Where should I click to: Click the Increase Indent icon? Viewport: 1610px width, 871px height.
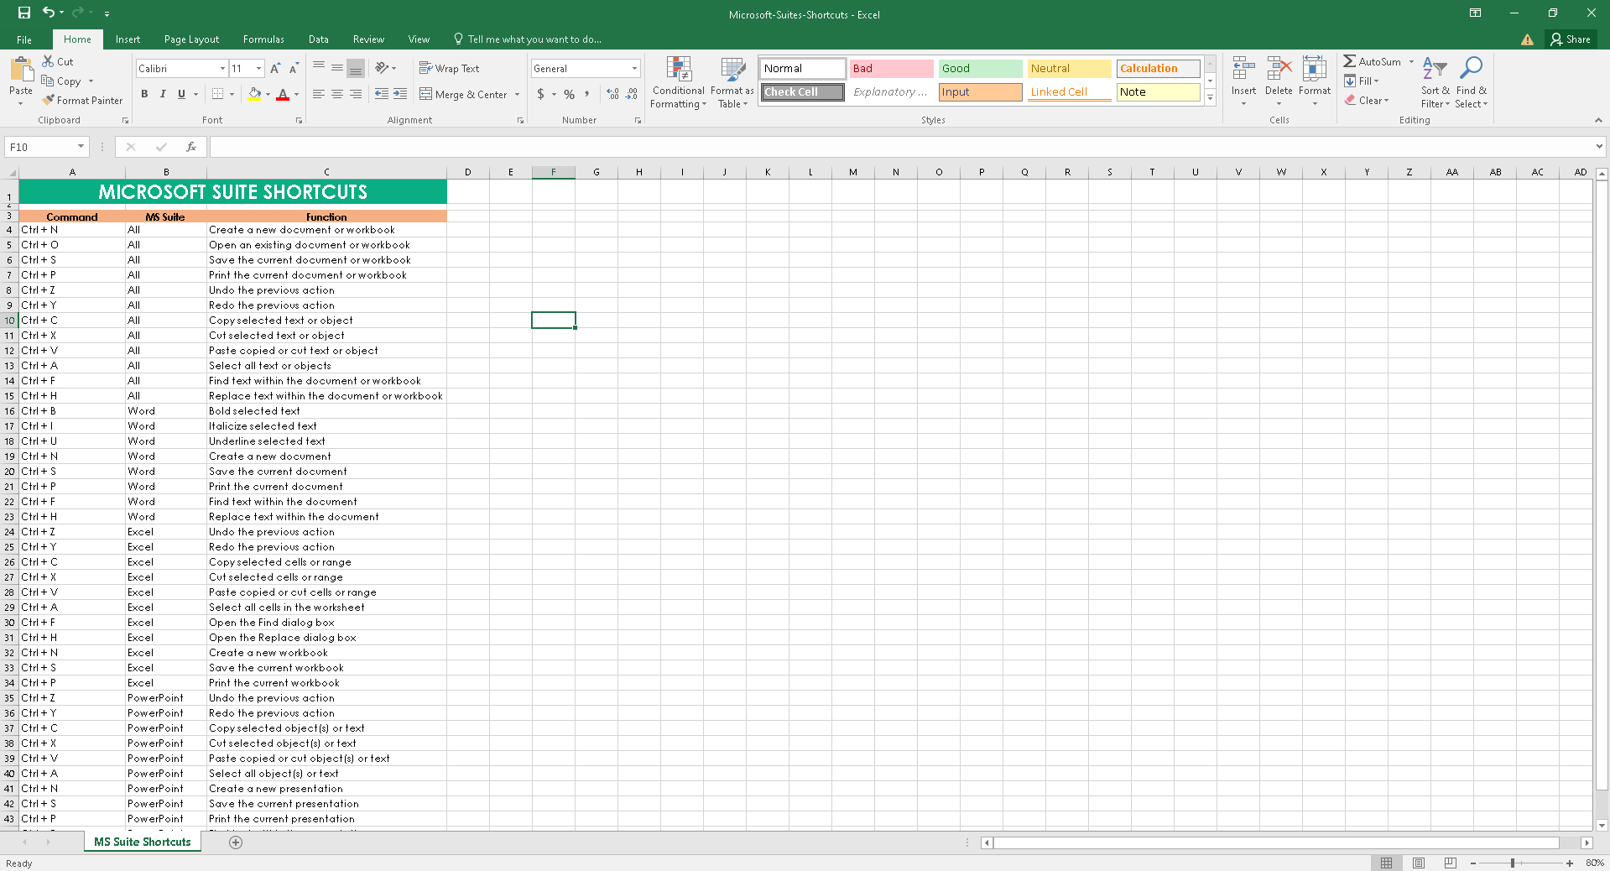[400, 94]
